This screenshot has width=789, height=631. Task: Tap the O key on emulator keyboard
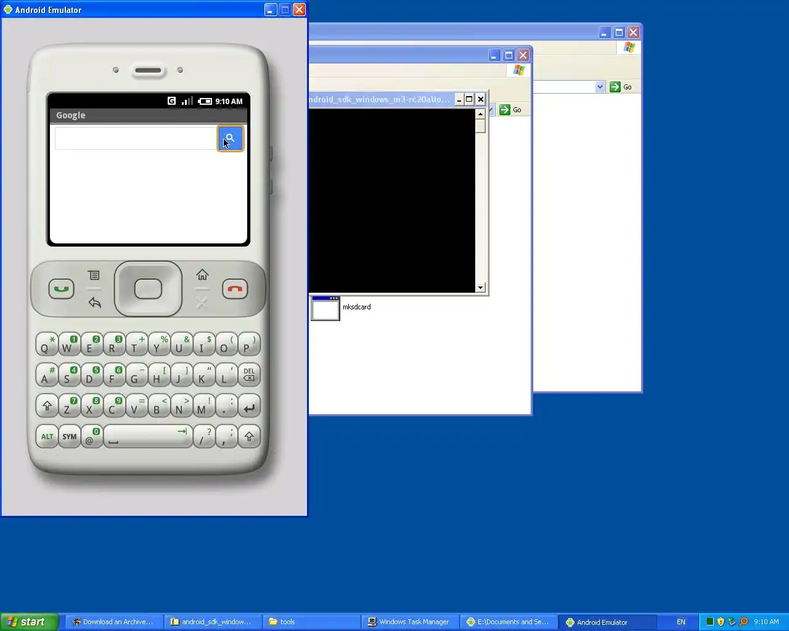(x=227, y=344)
